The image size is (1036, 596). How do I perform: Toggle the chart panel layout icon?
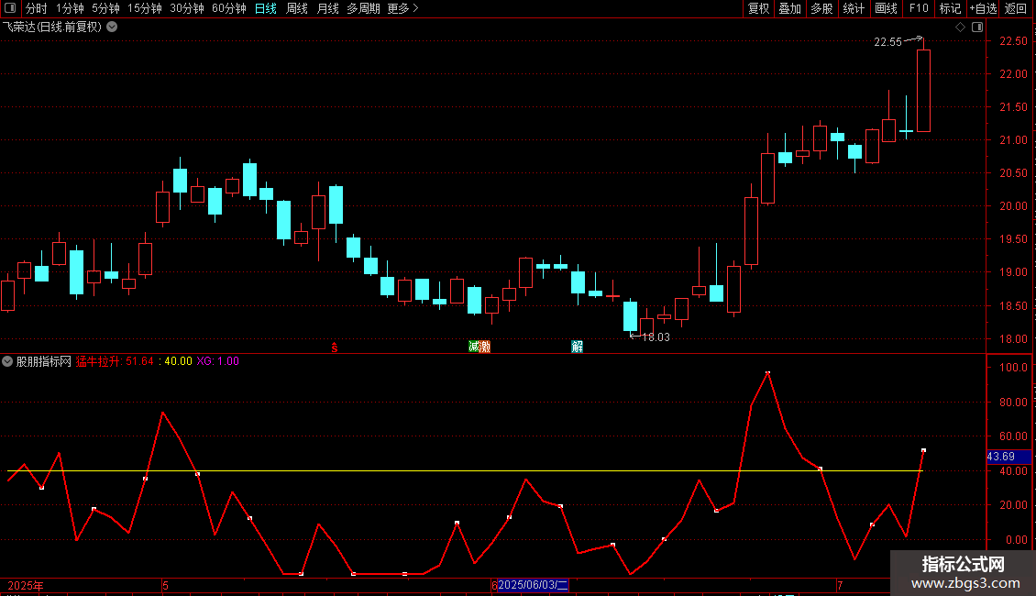pos(977,28)
